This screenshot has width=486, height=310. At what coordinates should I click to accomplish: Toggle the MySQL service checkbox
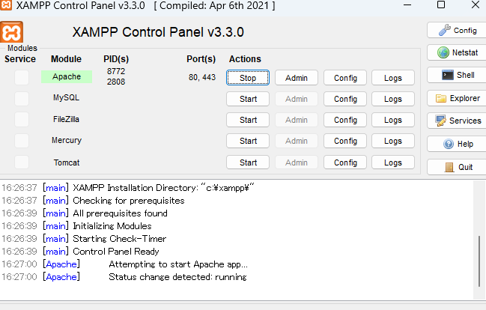[22, 99]
